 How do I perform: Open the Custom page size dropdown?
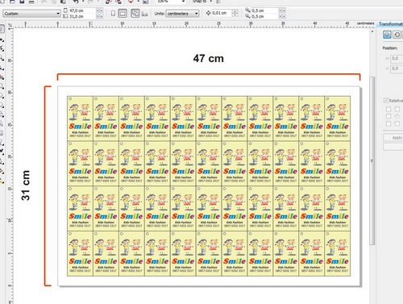(31, 14)
